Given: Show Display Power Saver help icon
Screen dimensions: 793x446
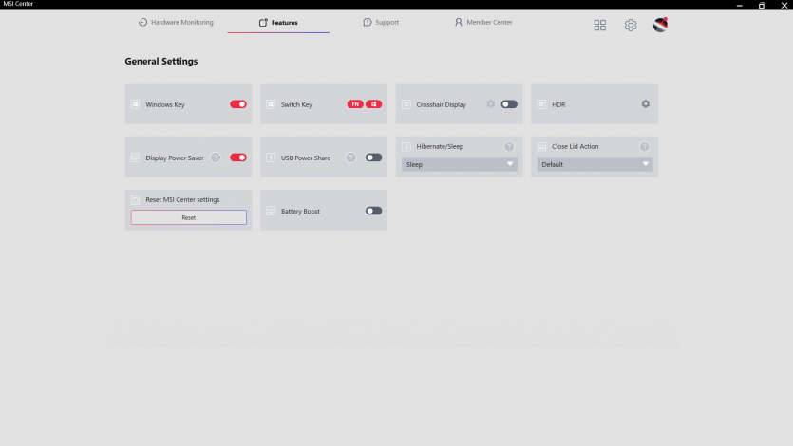Looking at the screenshot, I should (x=216, y=158).
